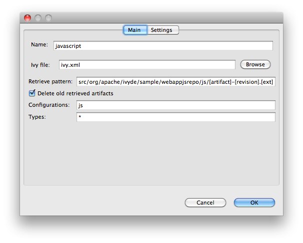Click the "Ivy file:" label
303x243 pixels.
coord(40,64)
